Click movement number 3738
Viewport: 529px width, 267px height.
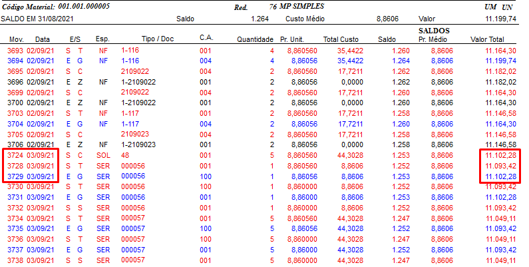[x=15, y=260]
